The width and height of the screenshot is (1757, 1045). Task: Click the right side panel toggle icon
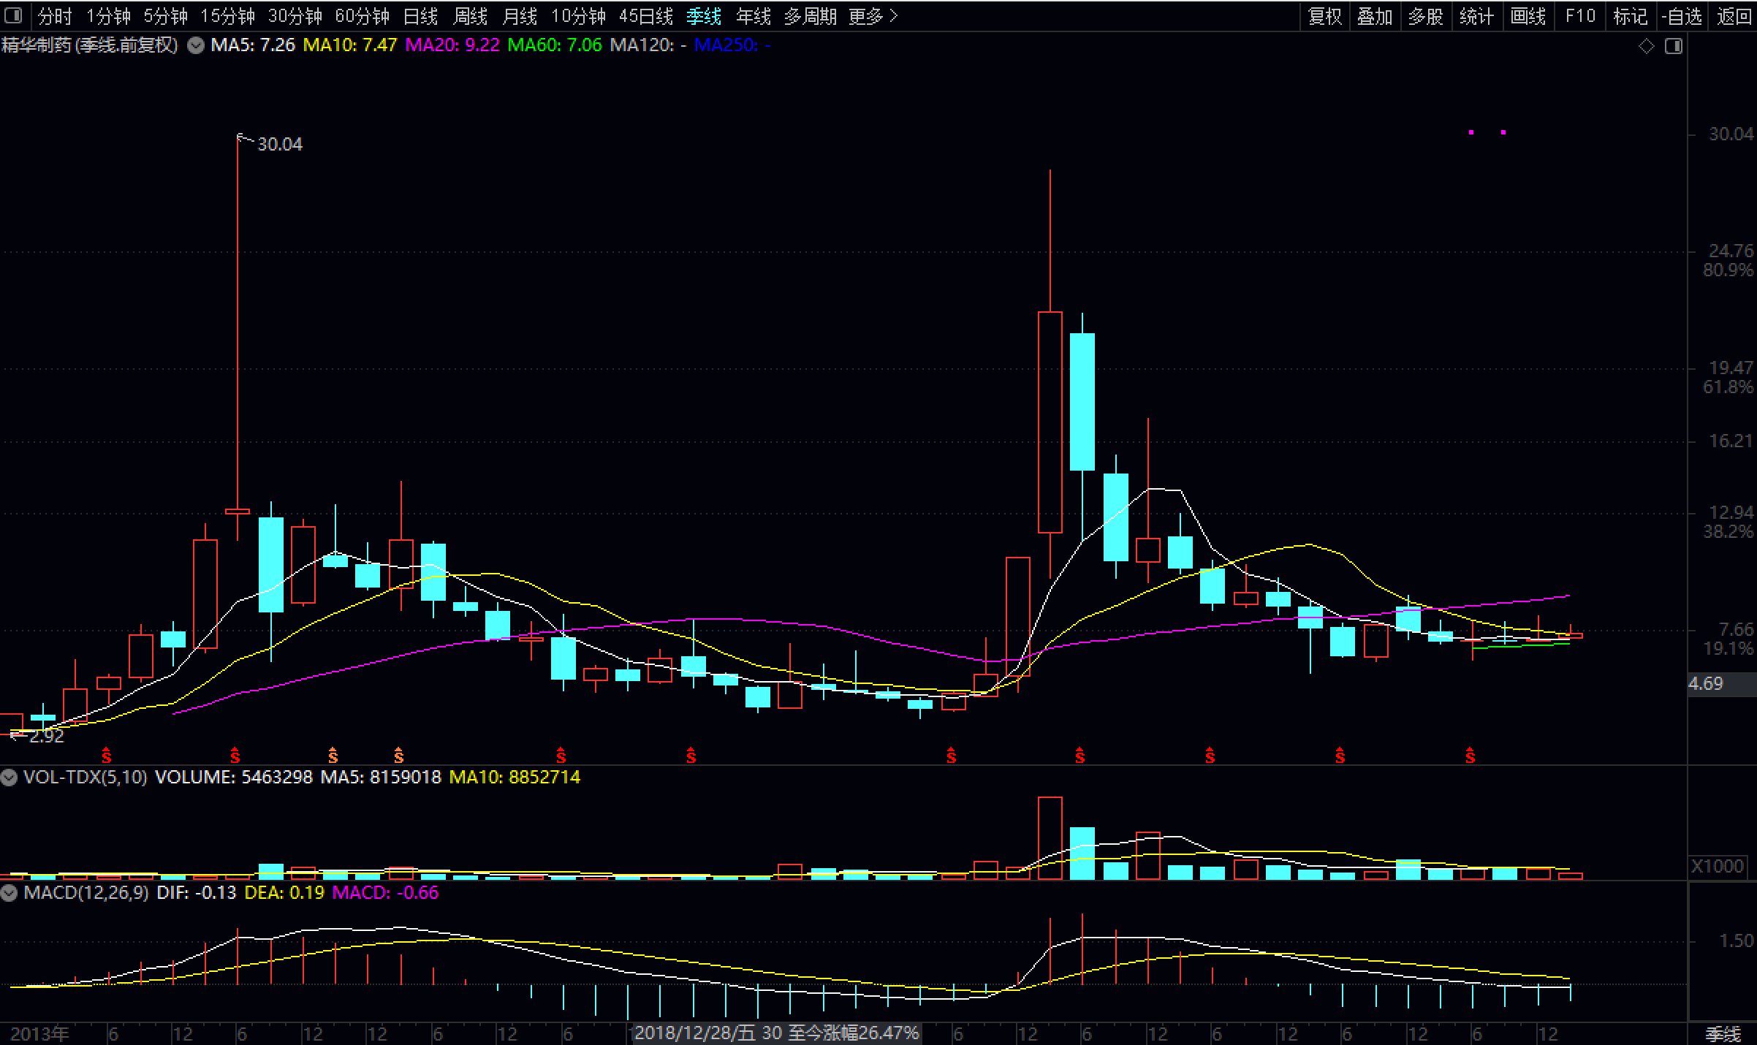(x=1674, y=47)
